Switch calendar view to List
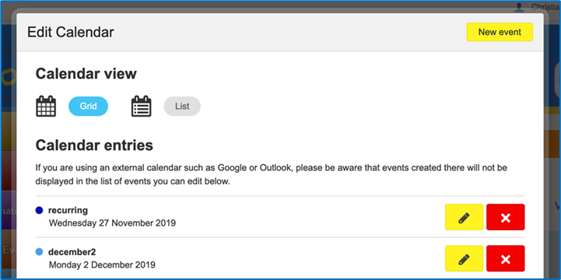This screenshot has width=561, height=280. [x=182, y=107]
